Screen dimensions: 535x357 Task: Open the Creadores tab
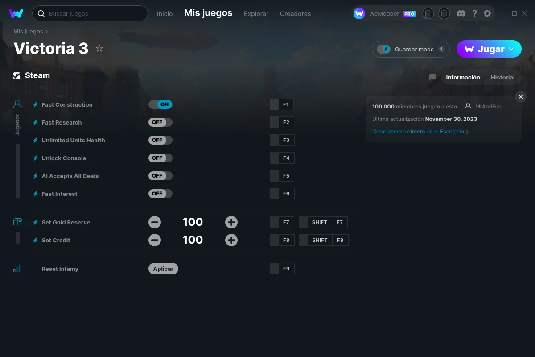coord(295,14)
